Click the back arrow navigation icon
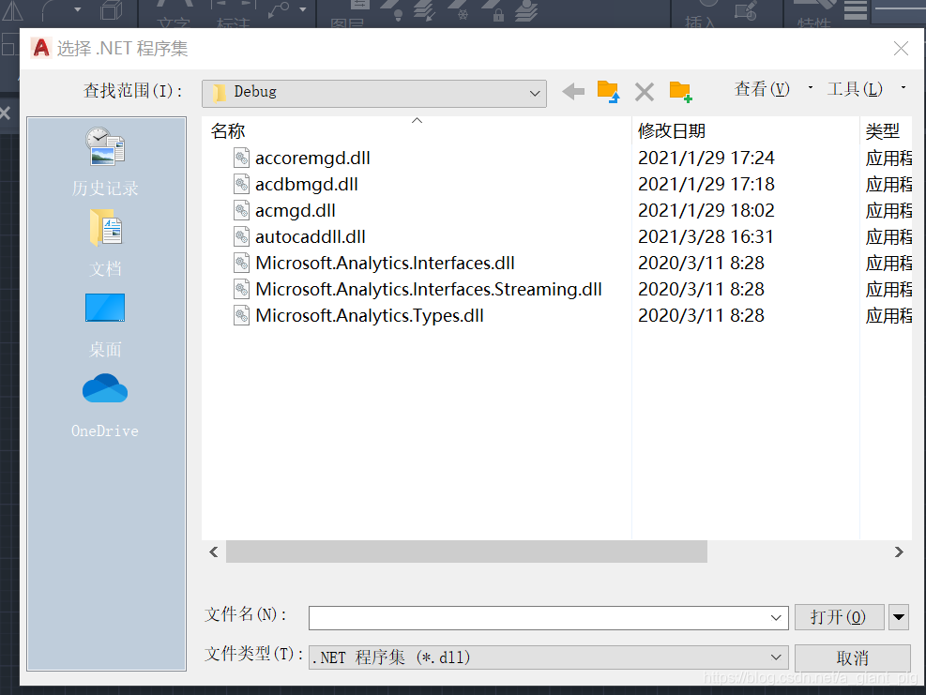Viewport: 926px width, 695px height. tap(573, 92)
